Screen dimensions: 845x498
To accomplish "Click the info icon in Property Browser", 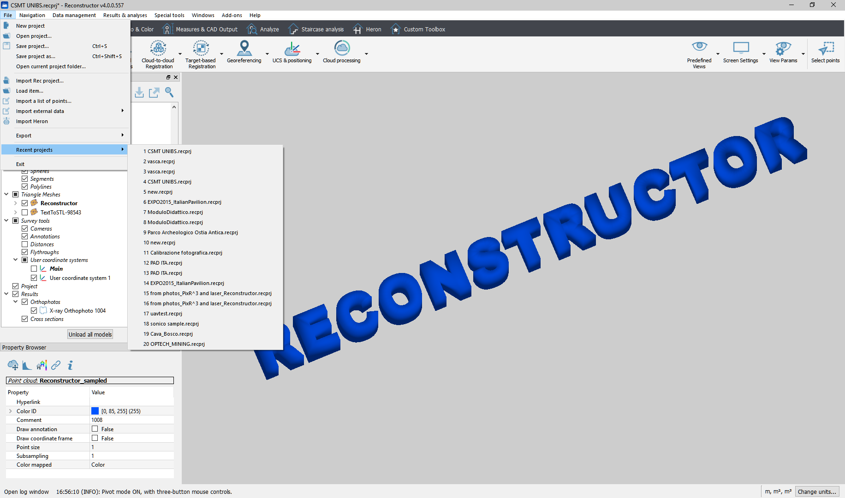I will 70,365.
